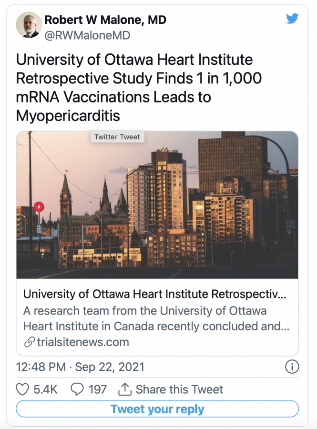Open the Robert W Malone, MD name link
The image size is (317, 429).
pos(105,20)
